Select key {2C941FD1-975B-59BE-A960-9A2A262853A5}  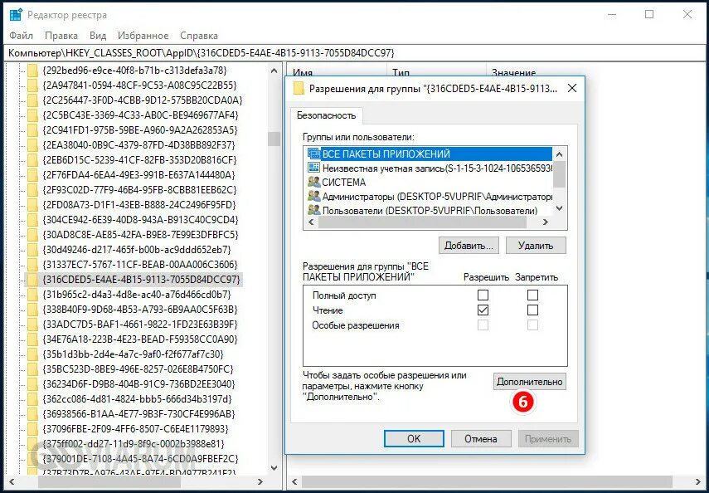click(x=140, y=130)
